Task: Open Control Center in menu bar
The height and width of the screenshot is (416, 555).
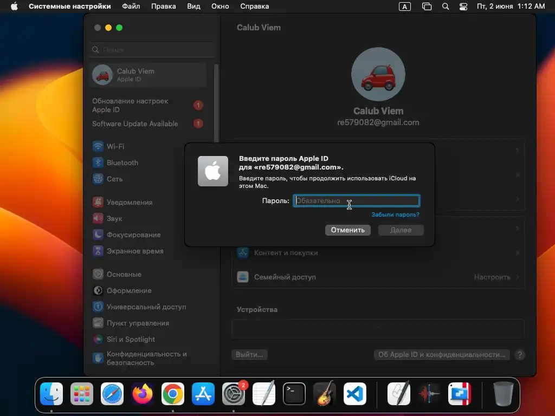Action: tap(463, 6)
